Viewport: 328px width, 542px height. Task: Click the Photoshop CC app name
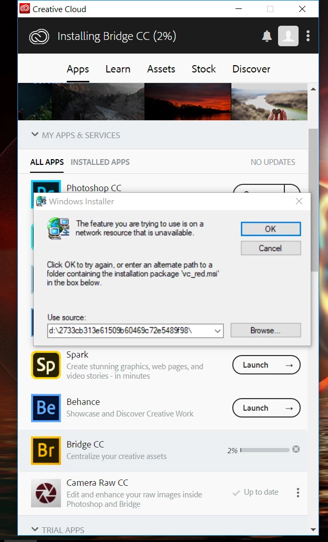coord(94,188)
